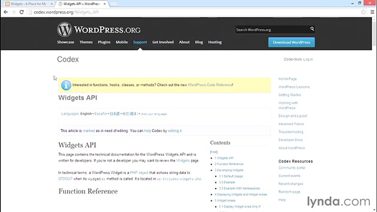Jump to '3 Developing Widgets' in Contents
Screen dimensions: 377x212
(229, 170)
